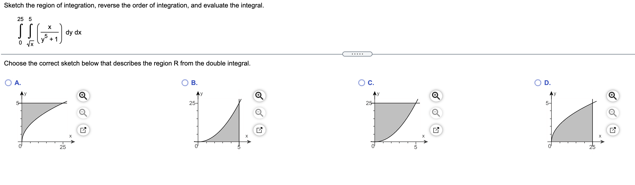The image size is (635, 185).
Task: Select answer choice C
Action: click(361, 82)
